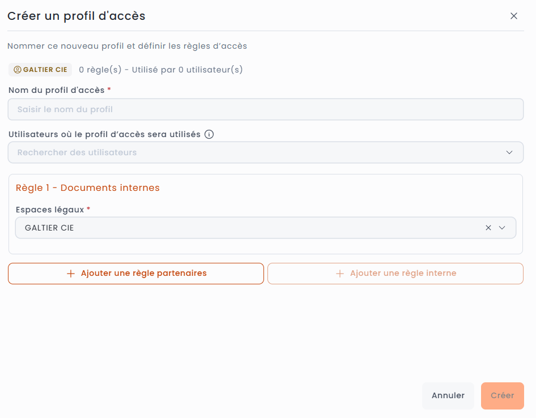The height and width of the screenshot is (418, 536).
Task: Close the Créer un profil d'accès dialog
Action: point(514,16)
